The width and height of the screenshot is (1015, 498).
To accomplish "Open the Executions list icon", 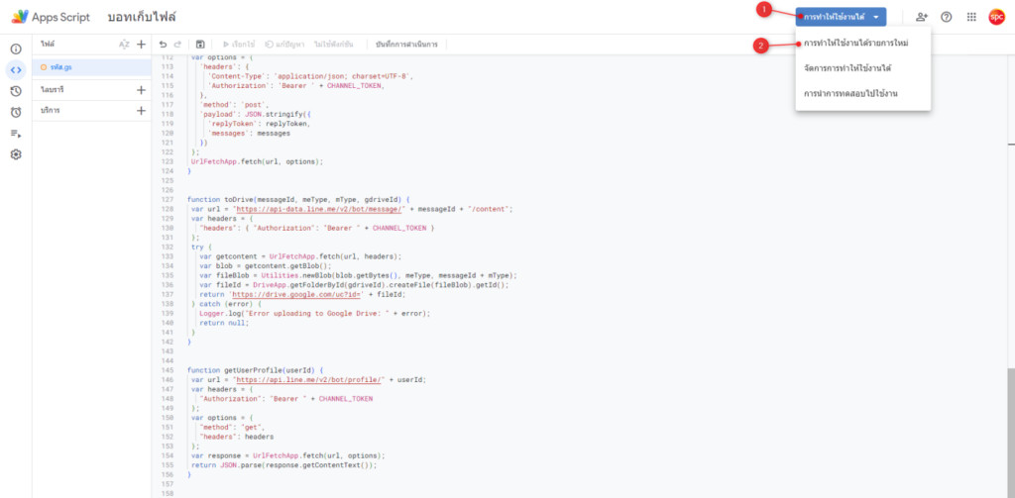I will coord(16,133).
